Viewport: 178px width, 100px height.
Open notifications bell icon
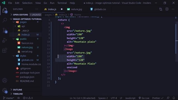pos(174,98)
